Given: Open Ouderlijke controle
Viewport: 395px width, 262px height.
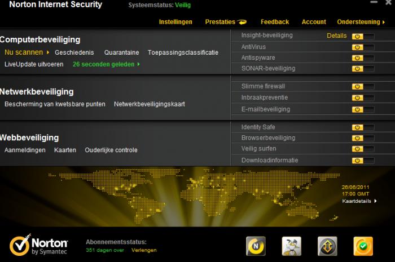Looking at the screenshot, I should [111, 150].
